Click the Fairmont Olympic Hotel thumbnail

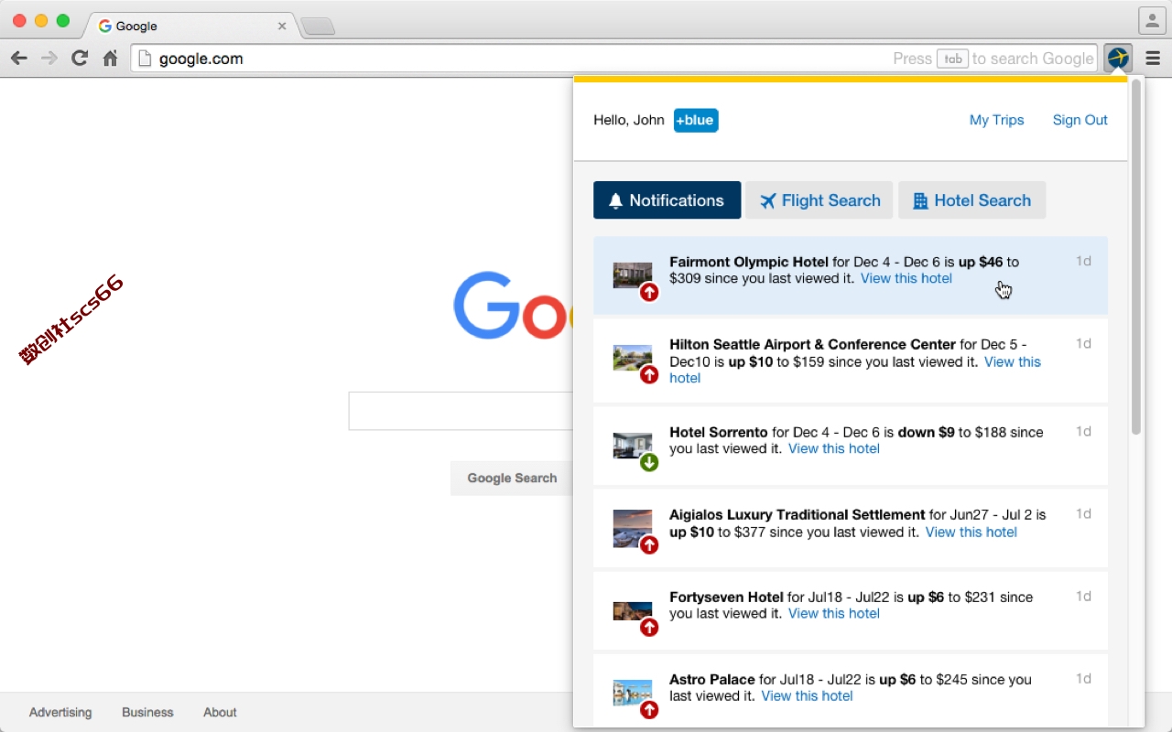coord(633,275)
